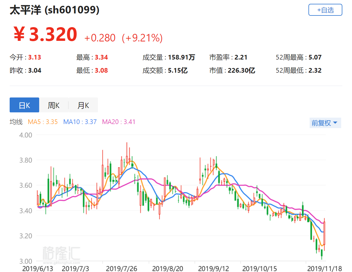Add stock via +自选 button
352x272 pixels.
point(325,10)
